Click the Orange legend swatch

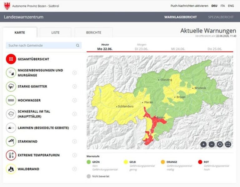163,162
